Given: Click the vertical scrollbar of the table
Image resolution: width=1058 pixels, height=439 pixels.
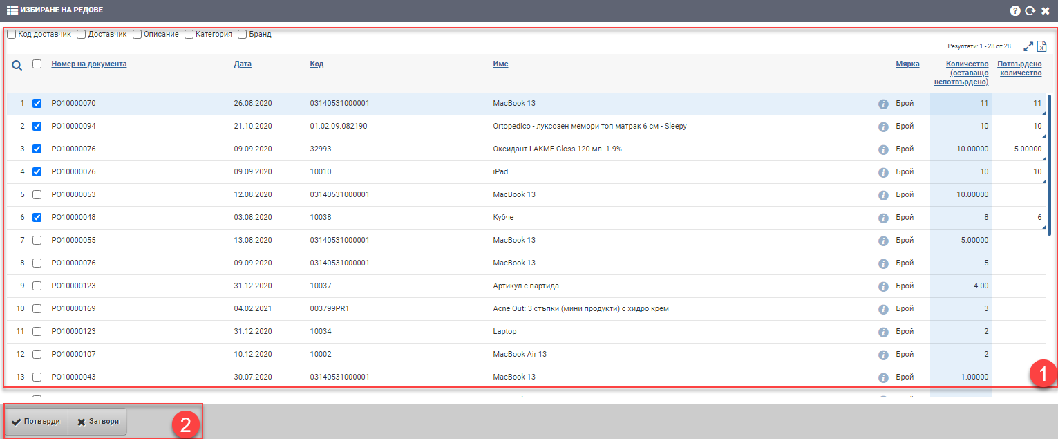Looking at the screenshot, I should click(x=1050, y=166).
